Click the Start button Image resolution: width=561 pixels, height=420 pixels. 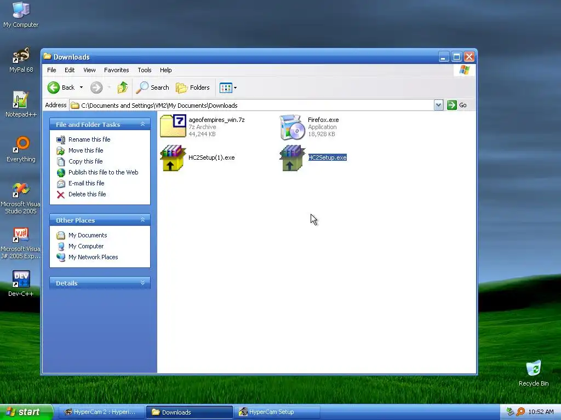click(26, 412)
